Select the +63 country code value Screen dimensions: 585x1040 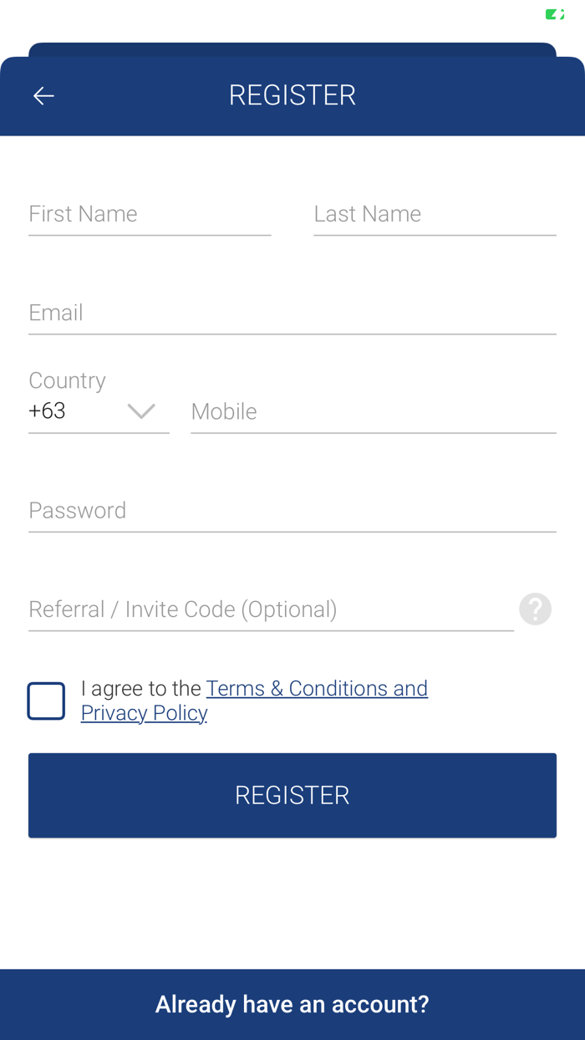[48, 411]
